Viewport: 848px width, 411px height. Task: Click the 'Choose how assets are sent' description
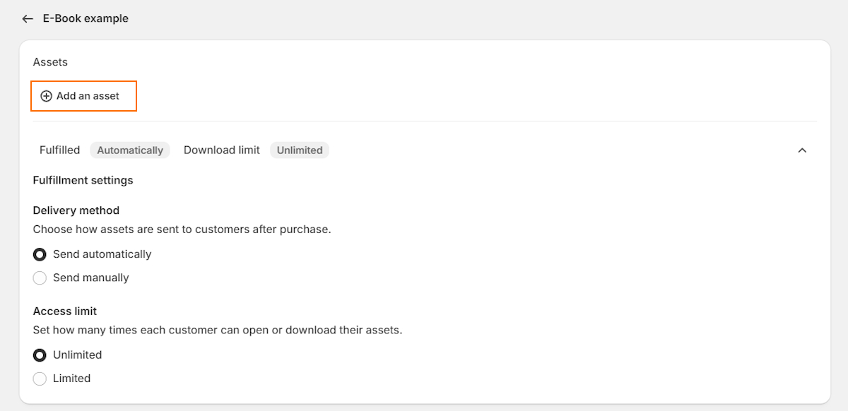(x=182, y=230)
